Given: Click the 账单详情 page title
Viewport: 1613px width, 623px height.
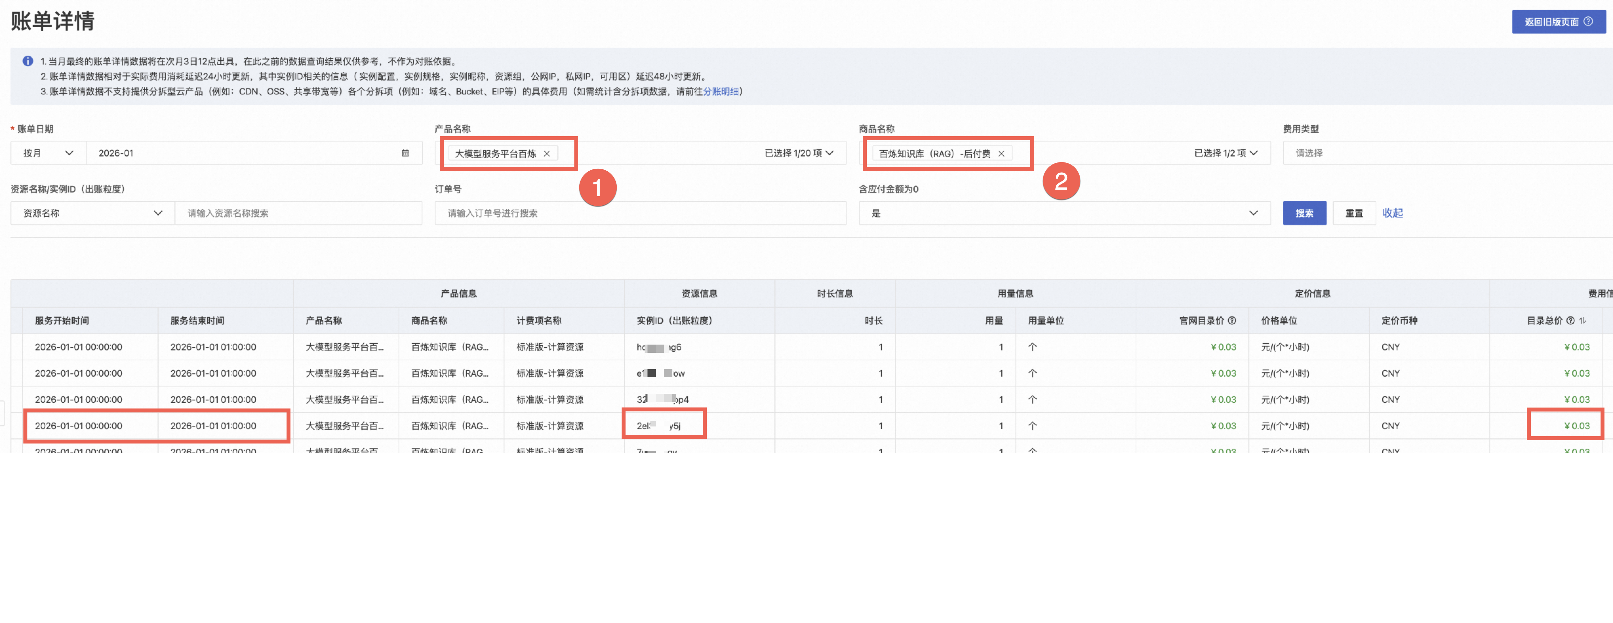Looking at the screenshot, I should (52, 21).
